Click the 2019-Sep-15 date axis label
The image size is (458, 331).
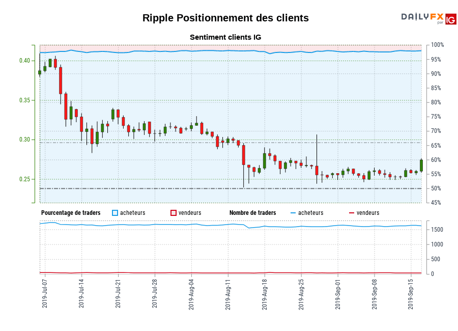tap(411, 294)
